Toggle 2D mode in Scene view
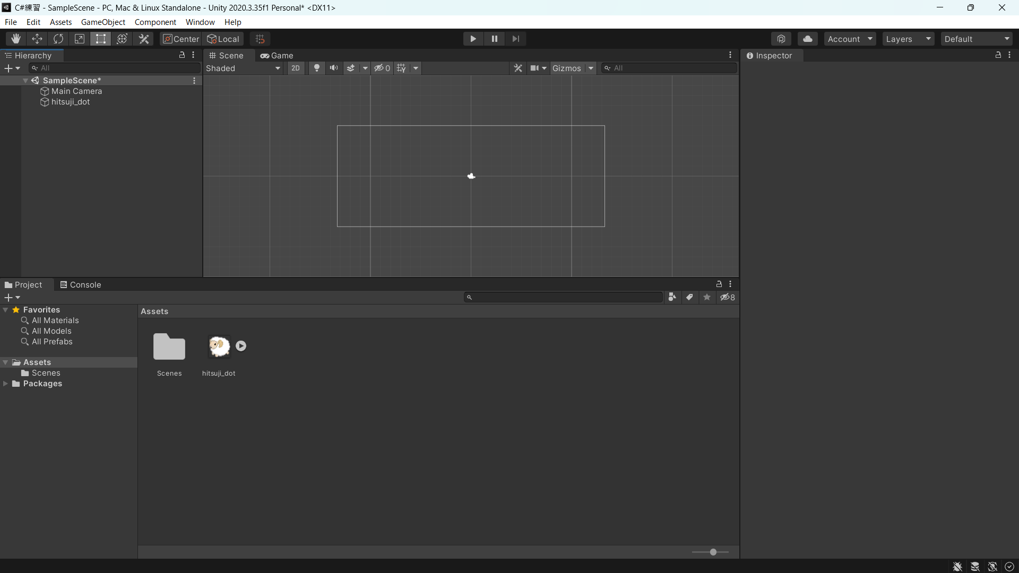 (x=295, y=68)
